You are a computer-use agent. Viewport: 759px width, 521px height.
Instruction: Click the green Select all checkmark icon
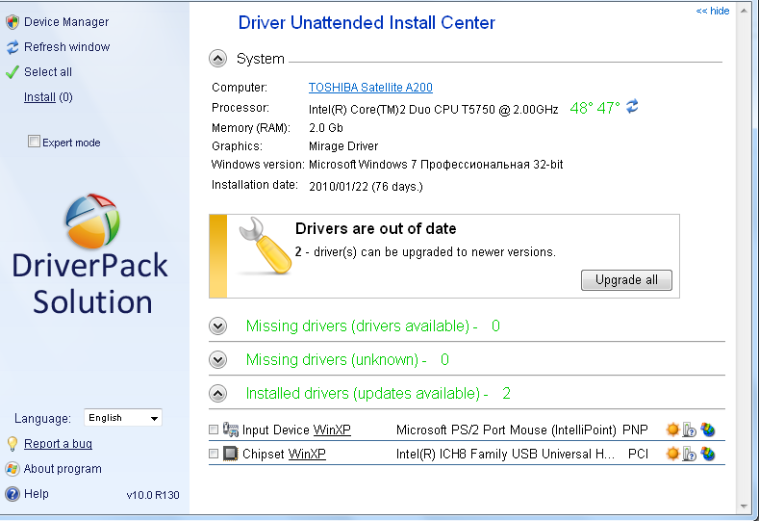pos(13,72)
